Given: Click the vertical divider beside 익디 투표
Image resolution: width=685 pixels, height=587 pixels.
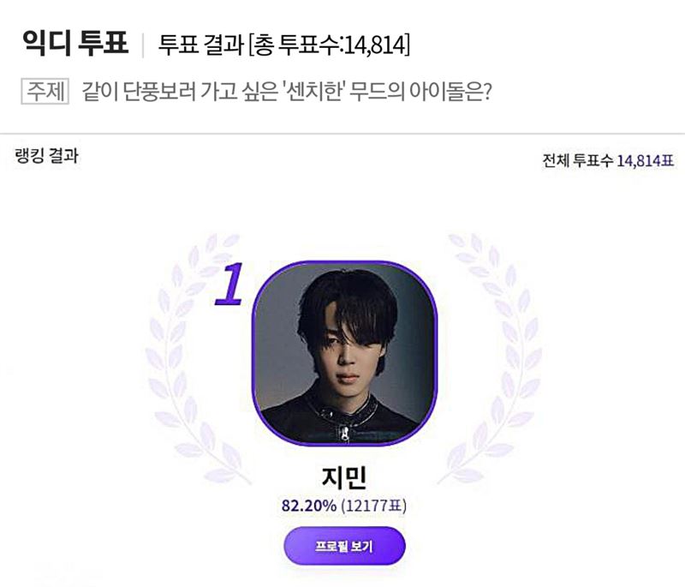Looking at the screenshot, I should pos(143,45).
